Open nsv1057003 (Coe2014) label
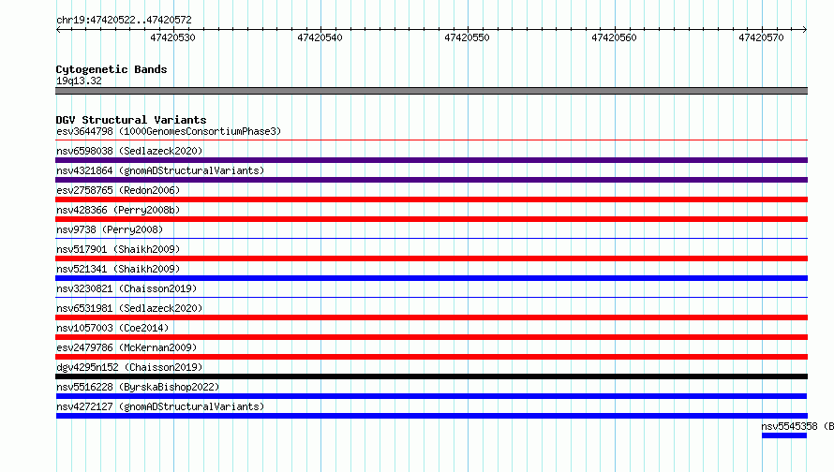834x472 pixels. tap(112, 328)
